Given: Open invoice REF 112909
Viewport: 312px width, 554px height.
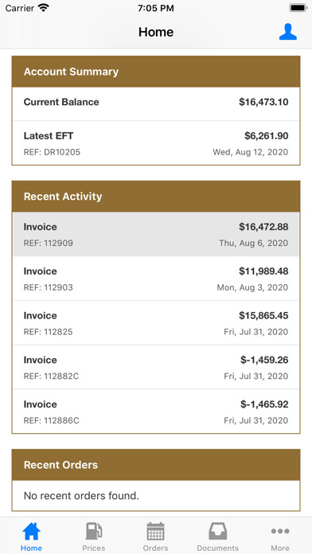Looking at the screenshot, I should [x=156, y=234].
